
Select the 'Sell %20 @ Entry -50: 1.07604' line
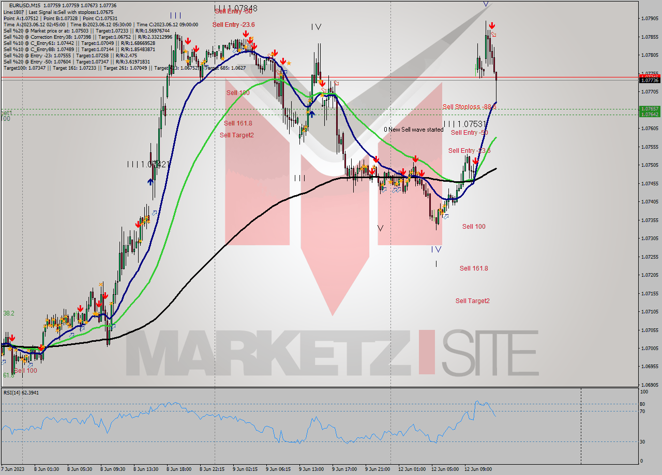[x=77, y=61]
